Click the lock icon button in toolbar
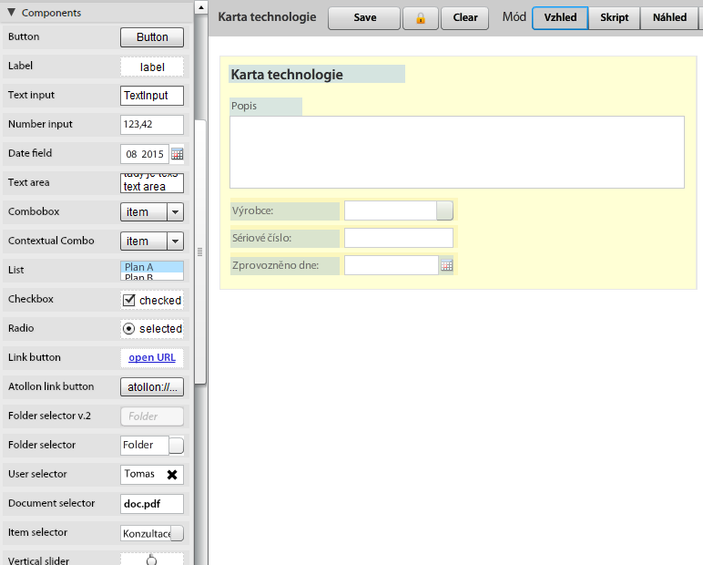This screenshot has width=703, height=565. (x=421, y=18)
